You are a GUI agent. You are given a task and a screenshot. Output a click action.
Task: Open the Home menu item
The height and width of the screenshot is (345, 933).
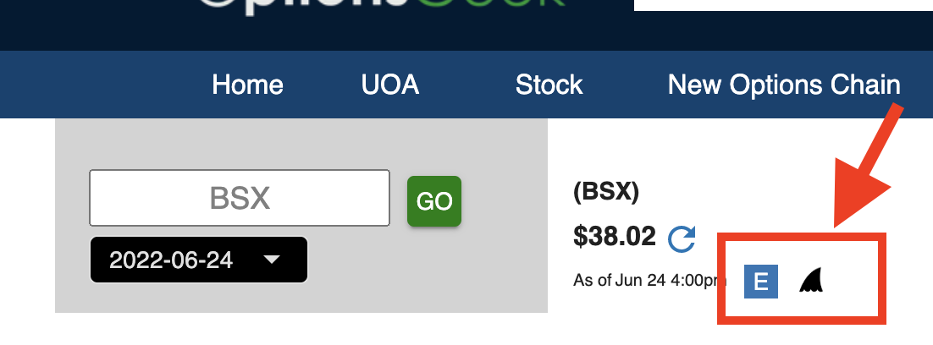click(247, 85)
